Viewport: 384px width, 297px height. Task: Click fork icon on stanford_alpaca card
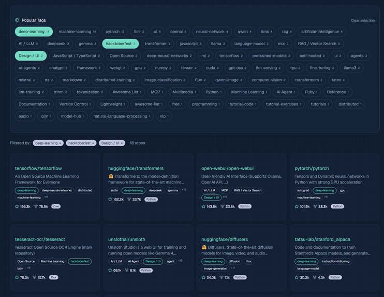[x=315, y=277]
